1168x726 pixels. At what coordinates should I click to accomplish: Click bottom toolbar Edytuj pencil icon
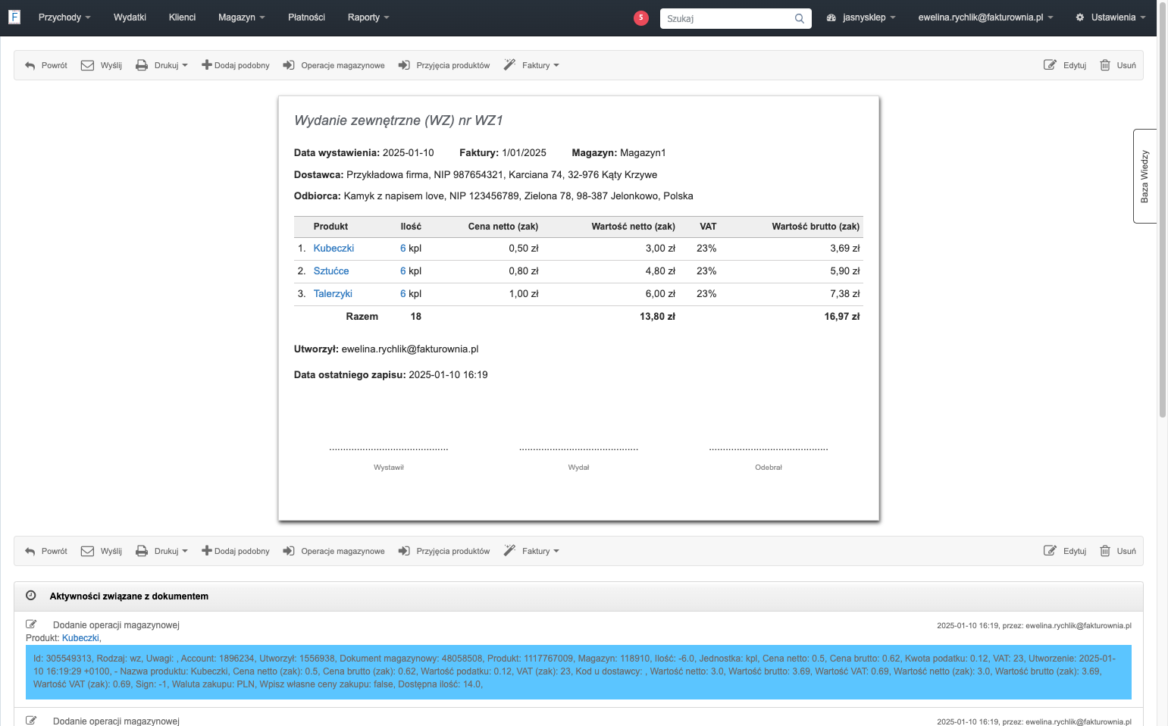pos(1050,551)
